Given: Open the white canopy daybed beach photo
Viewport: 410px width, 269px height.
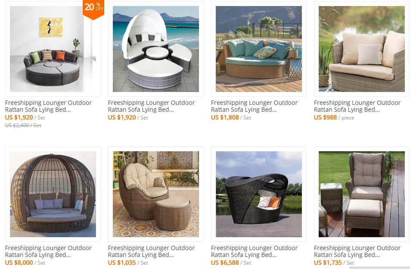Looking at the screenshot, I should 156,49.
